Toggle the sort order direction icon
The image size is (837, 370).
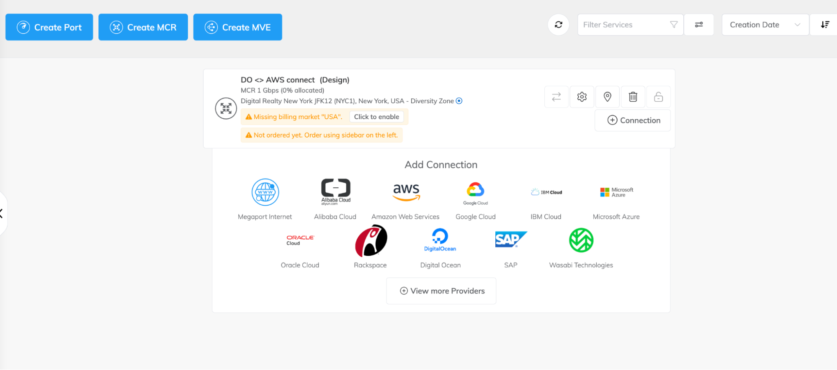click(x=824, y=25)
